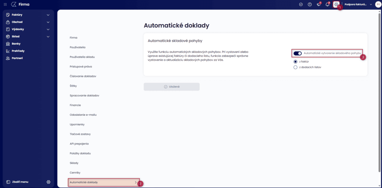
Task: Click the checkmark status icon in top bar
Action: [x=301, y=4]
